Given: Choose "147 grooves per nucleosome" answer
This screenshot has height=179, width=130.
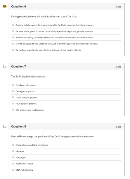Looking at the screenshot, I should click(x=13, y=110).
